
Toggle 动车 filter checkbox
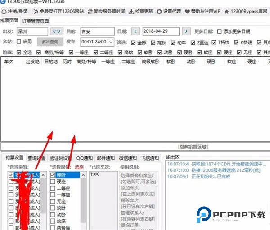click(173, 43)
